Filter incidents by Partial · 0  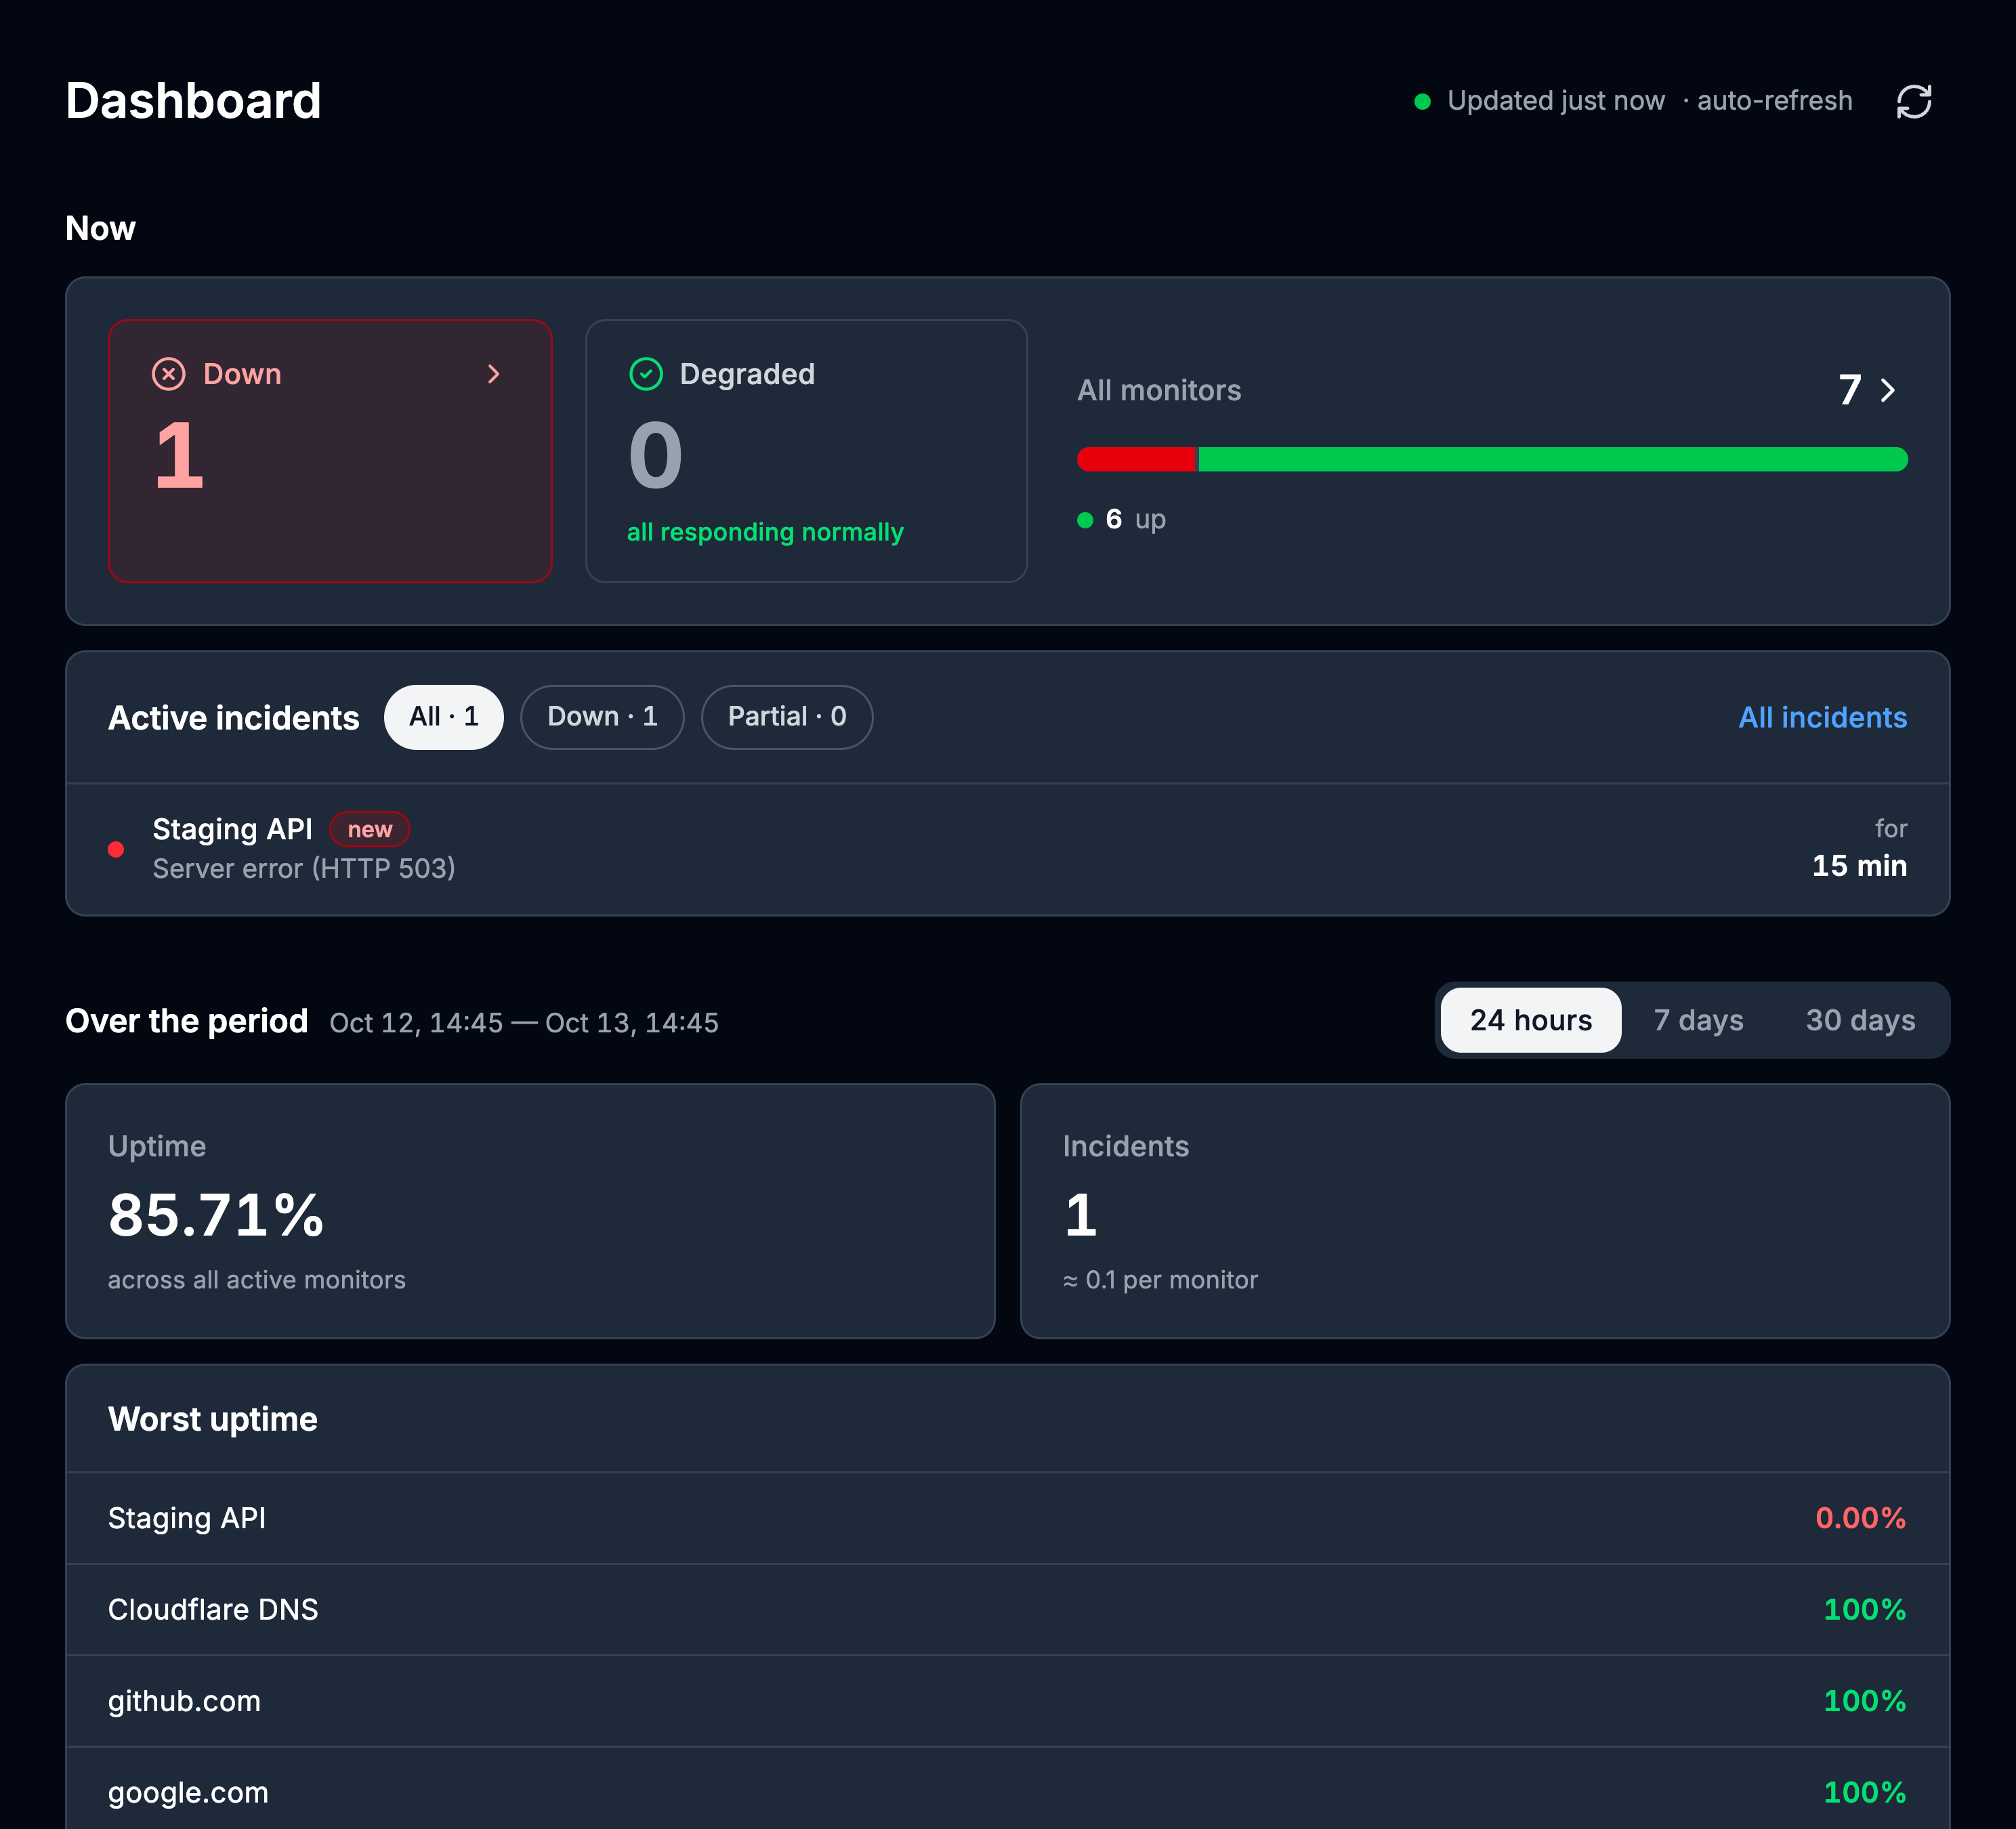click(787, 717)
